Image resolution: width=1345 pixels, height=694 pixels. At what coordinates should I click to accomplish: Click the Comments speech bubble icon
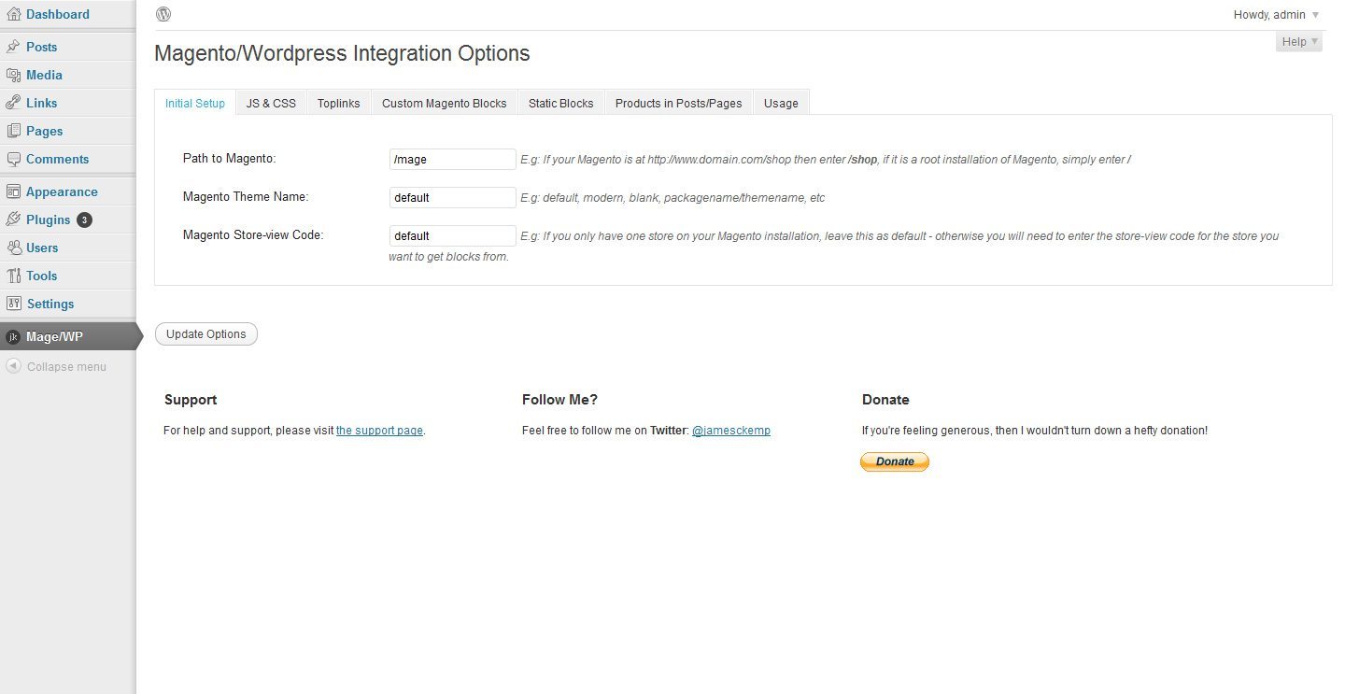pos(13,159)
